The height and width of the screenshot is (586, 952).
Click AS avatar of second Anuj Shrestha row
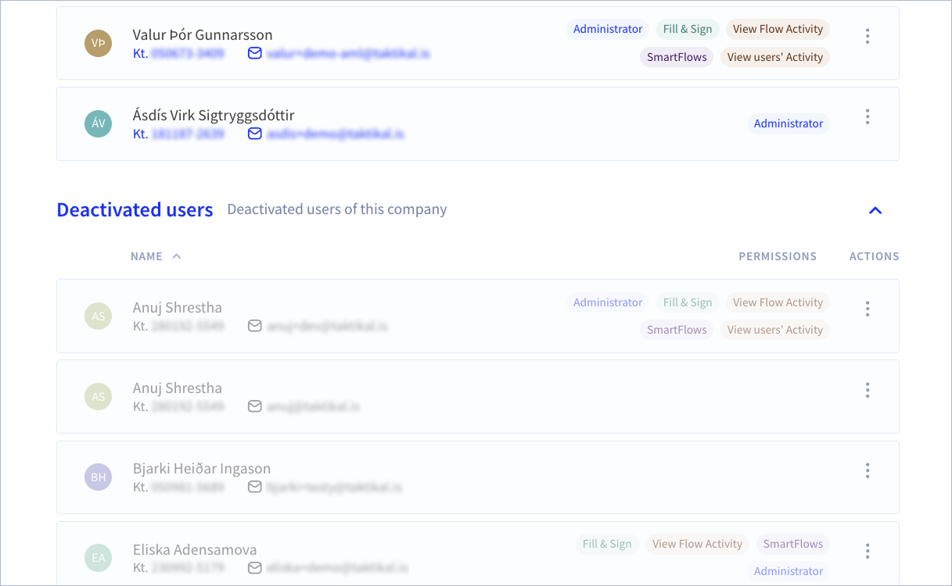tap(99, 397)
